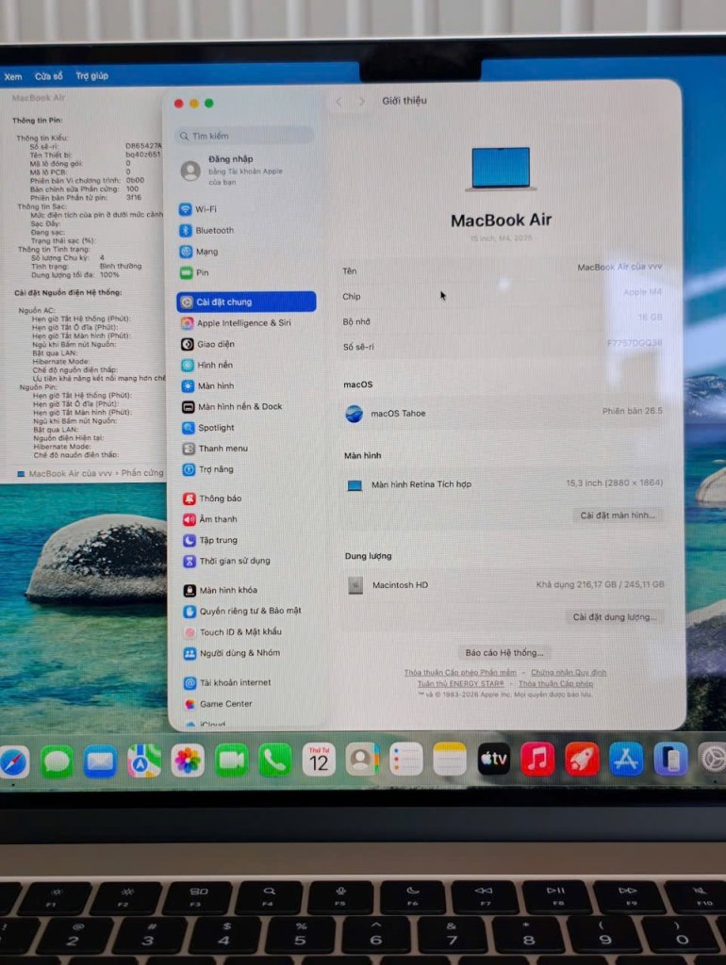
Task: Click the Tên MacBook Air của vvv row
Action: [502, 270]
